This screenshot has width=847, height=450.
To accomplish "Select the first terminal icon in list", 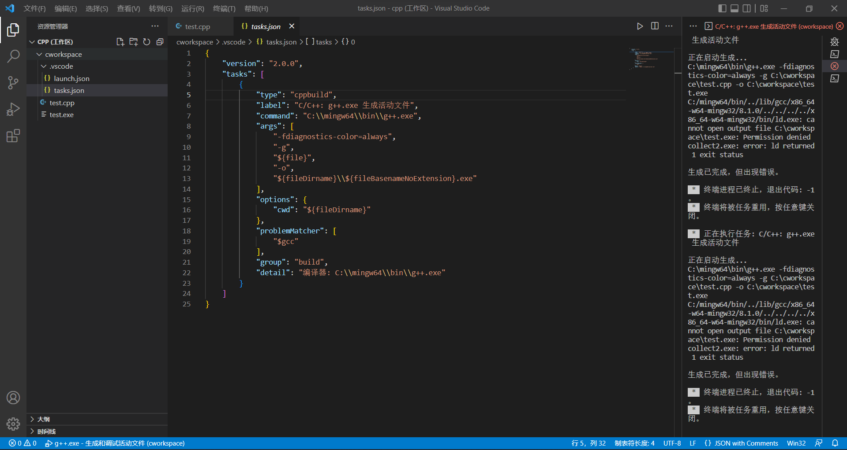I will click(x=835, y=54).
